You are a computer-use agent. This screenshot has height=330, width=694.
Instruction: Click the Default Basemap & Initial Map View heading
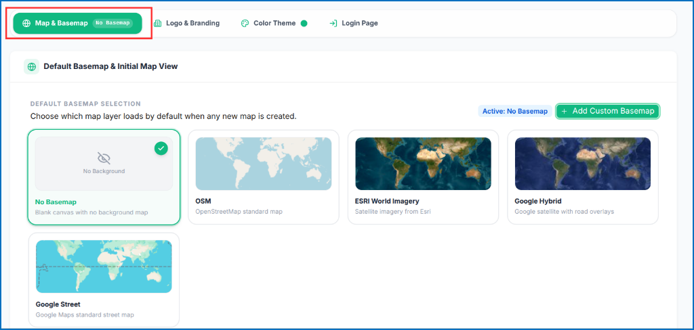pos(110,67)
